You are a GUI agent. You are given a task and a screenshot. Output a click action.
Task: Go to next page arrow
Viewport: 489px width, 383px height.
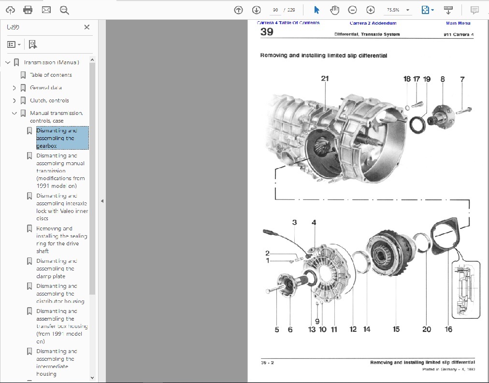[257, 10]
